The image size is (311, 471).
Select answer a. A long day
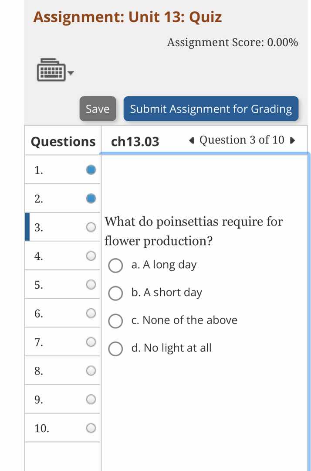115,266
